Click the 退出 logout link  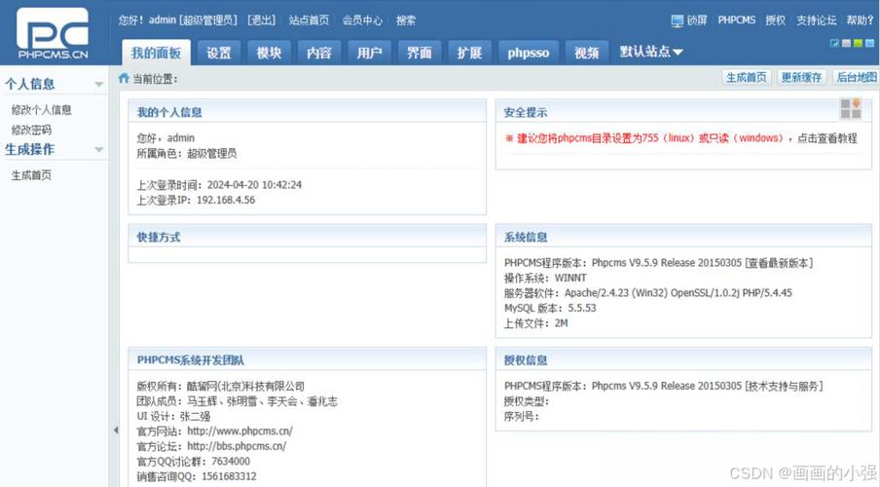pos(262,20)
